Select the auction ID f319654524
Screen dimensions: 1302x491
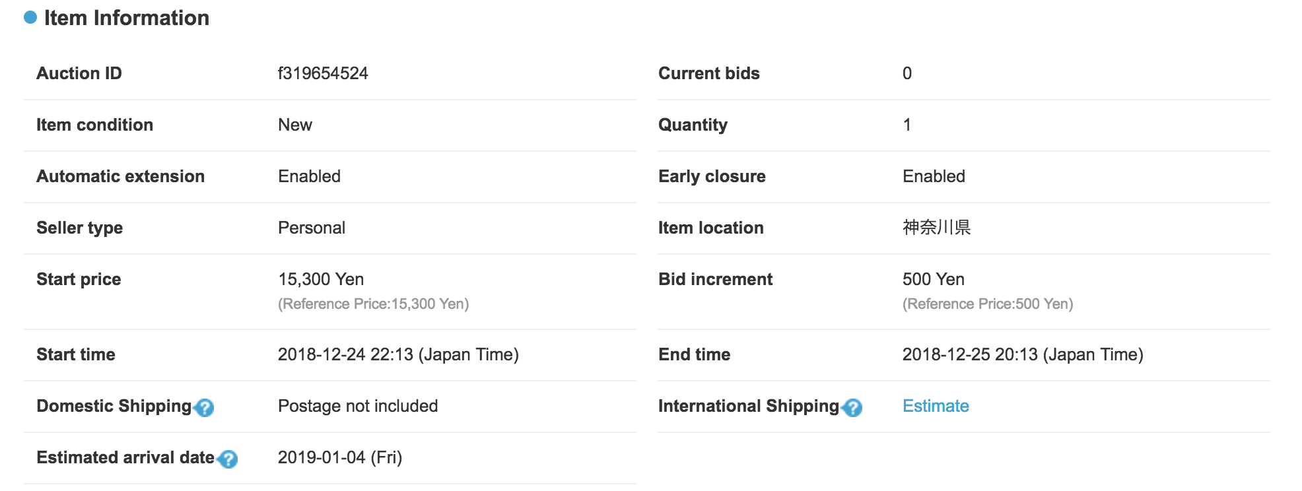(323, 73)
